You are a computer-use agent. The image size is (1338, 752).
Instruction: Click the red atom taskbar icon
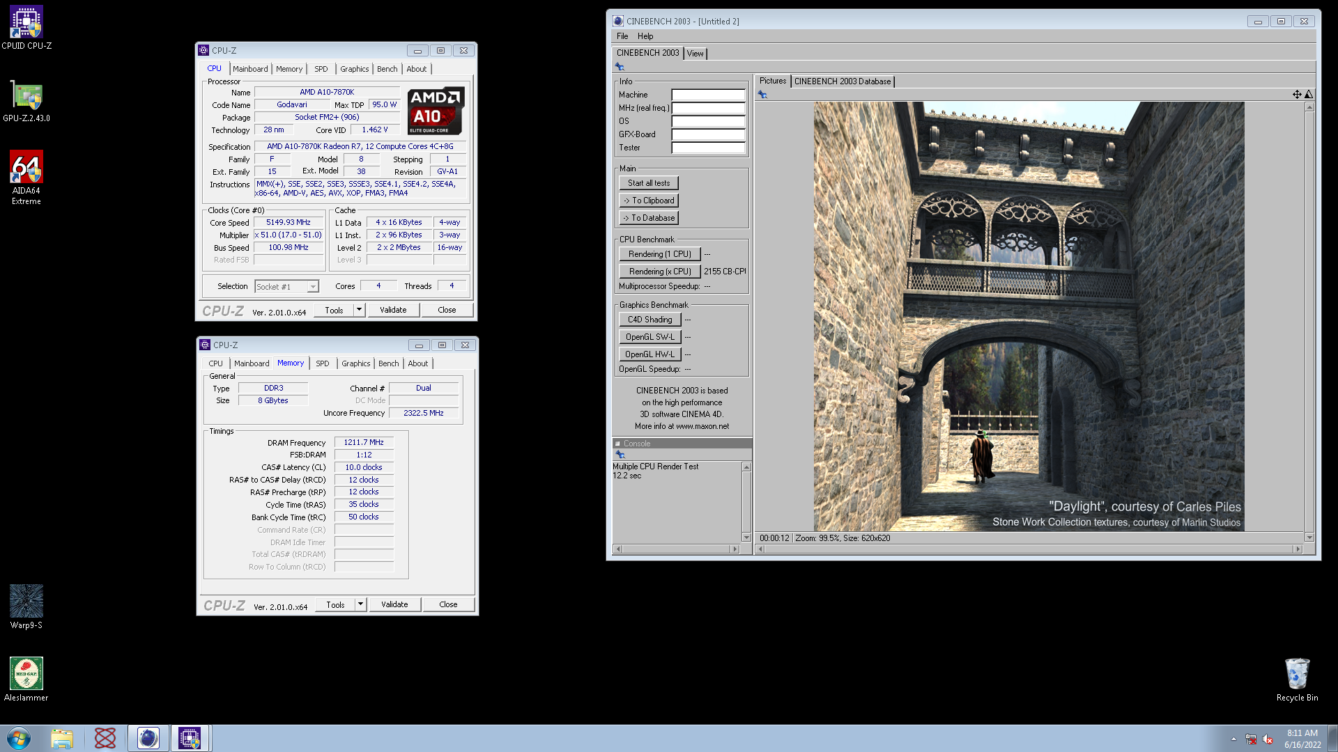[x=105, y=738]
